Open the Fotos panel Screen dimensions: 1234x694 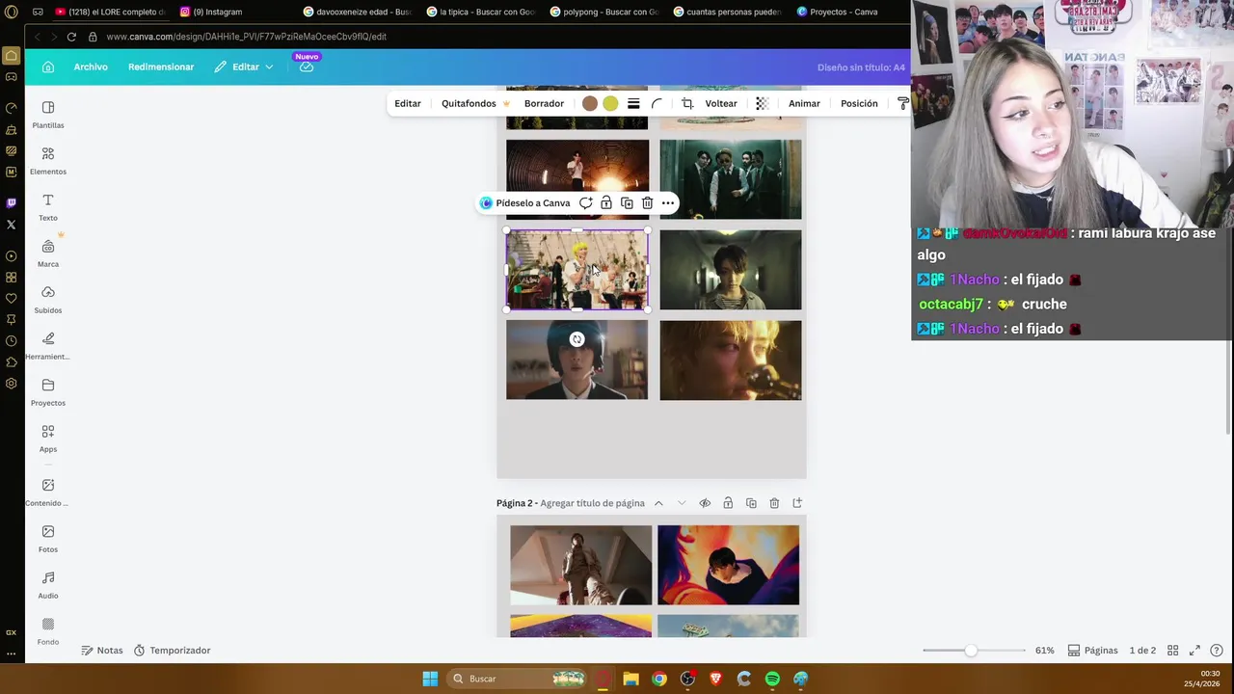[48, 538]
